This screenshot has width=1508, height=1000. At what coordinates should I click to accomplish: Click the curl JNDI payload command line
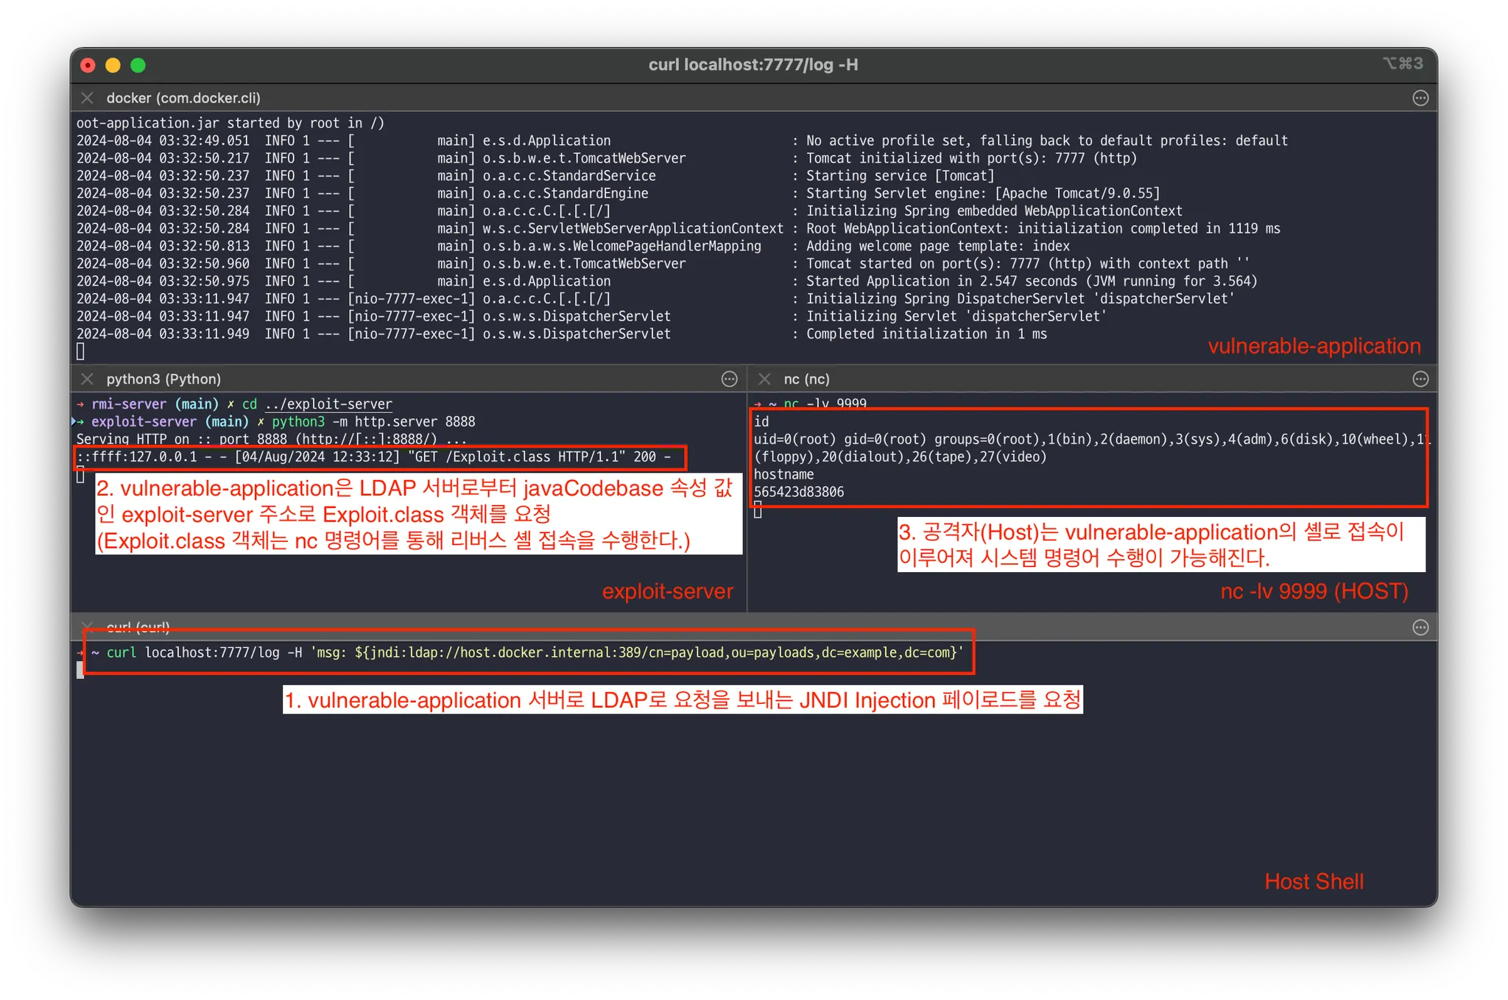[530, 652]
